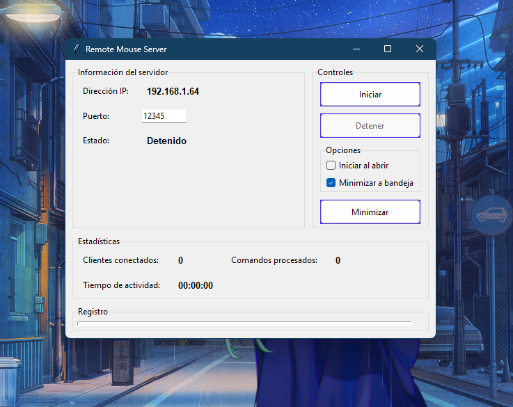Close the Remote Mouse Server window
Viewport: 513px width, 407px height.
tap(420, 49)
